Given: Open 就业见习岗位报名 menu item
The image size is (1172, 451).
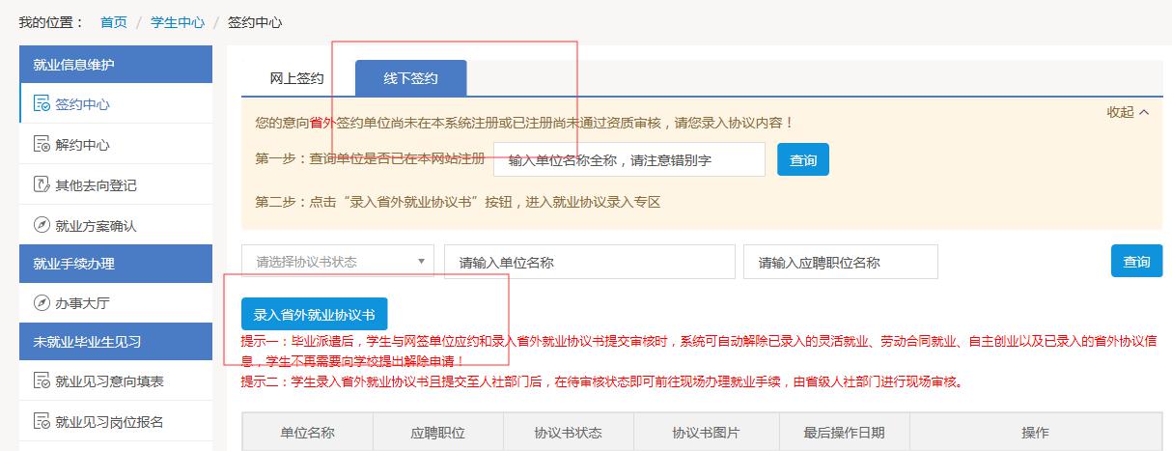Looking at the screenshot, I should (116, 421).
